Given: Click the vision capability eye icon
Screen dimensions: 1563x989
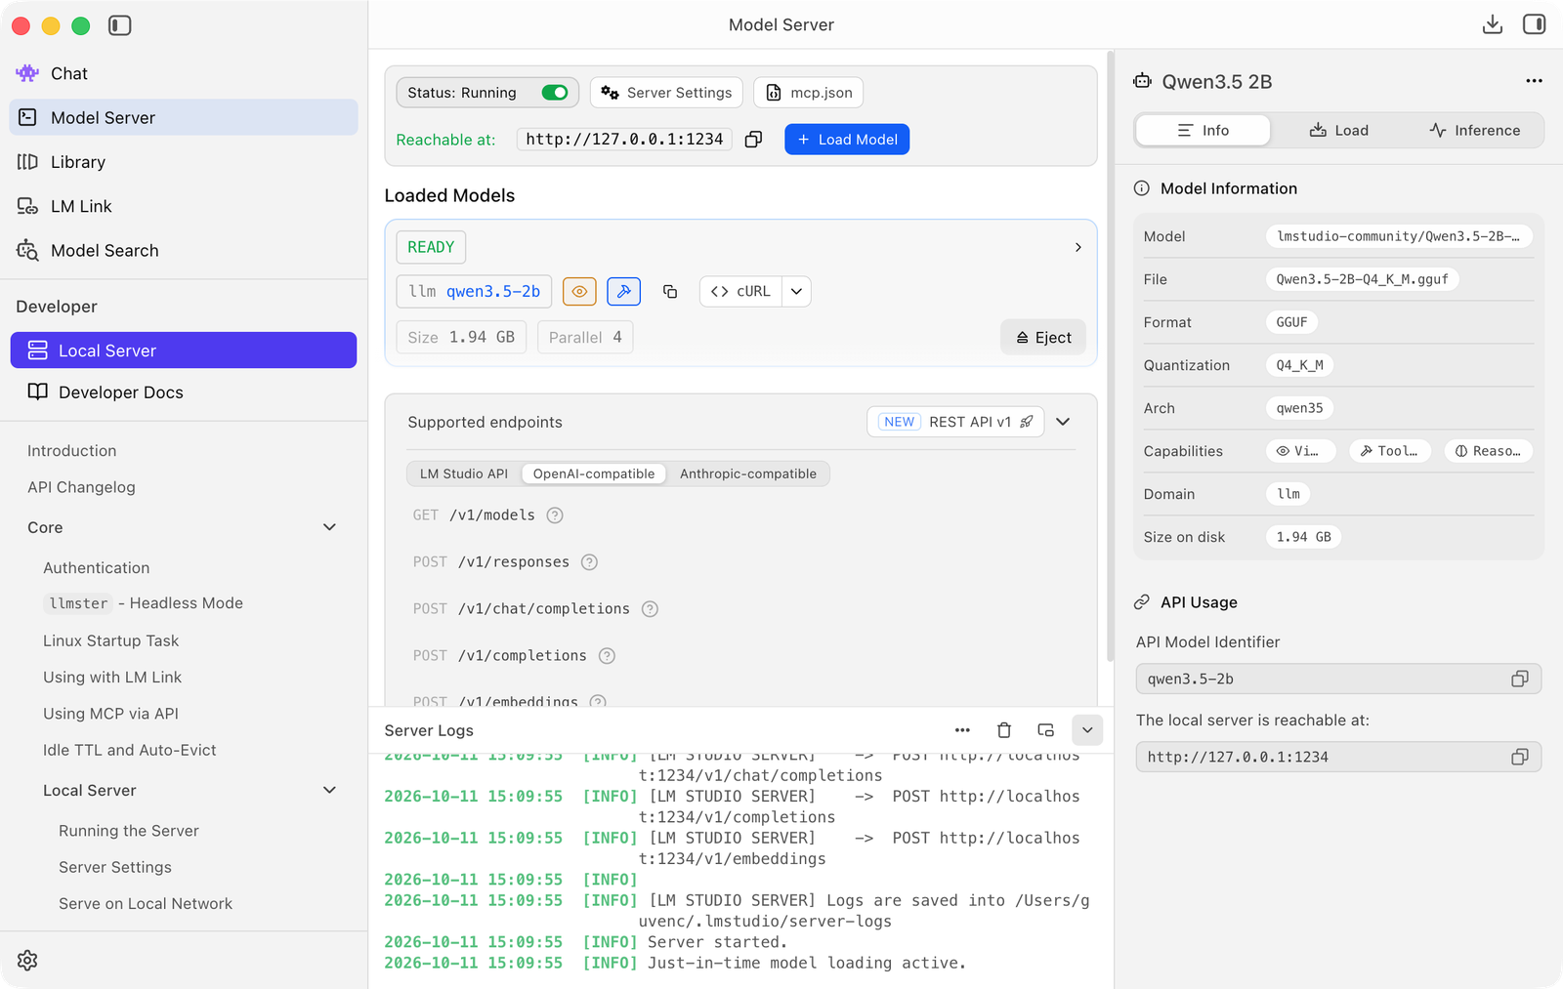Looking at the screenshot, I should point(579,291).
